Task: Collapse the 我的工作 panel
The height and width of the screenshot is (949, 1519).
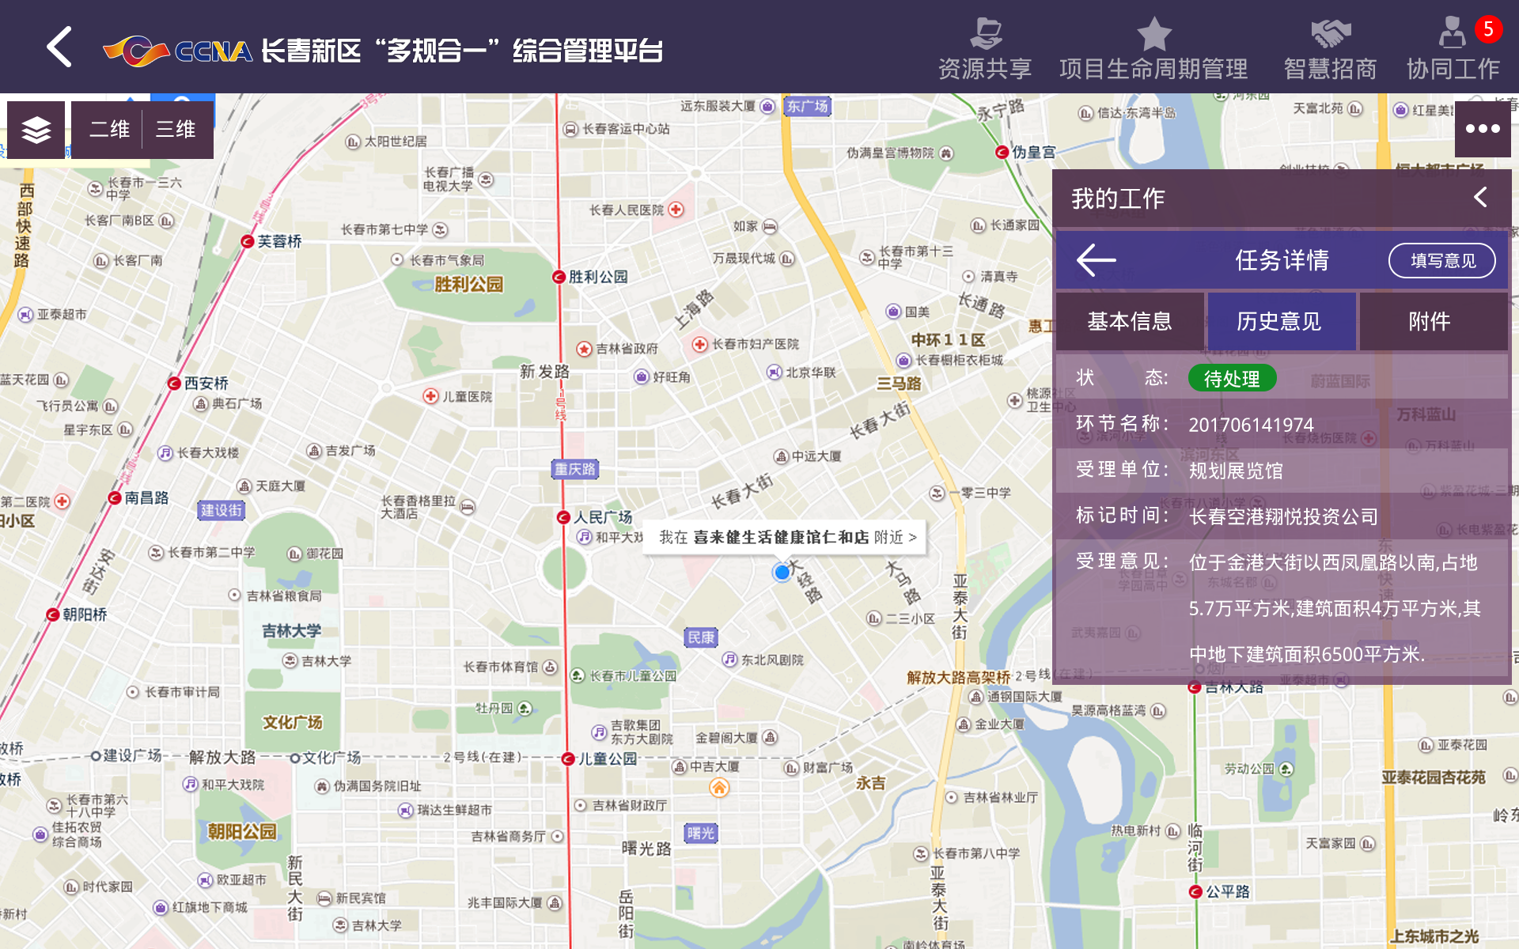Action: 1480,198
